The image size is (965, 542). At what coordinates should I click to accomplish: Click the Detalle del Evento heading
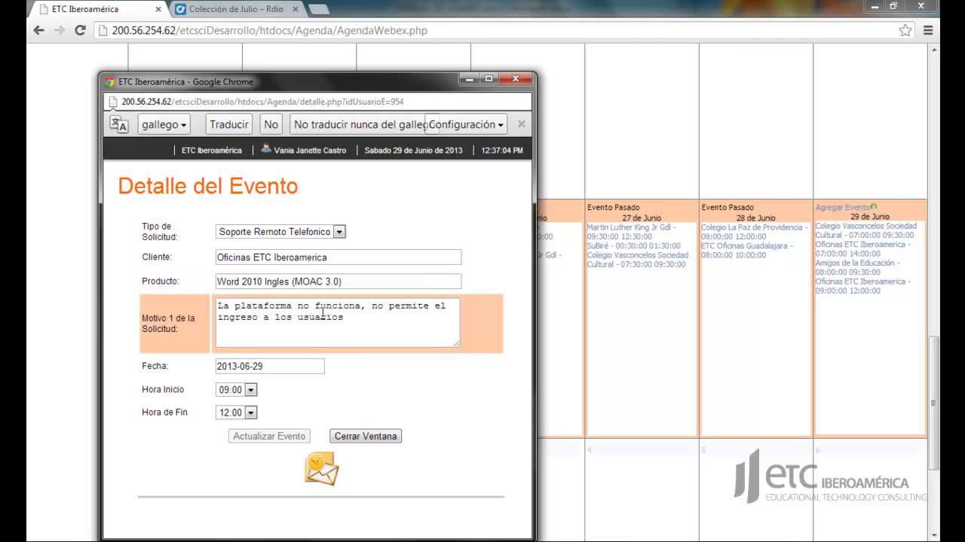pos(208,186)
